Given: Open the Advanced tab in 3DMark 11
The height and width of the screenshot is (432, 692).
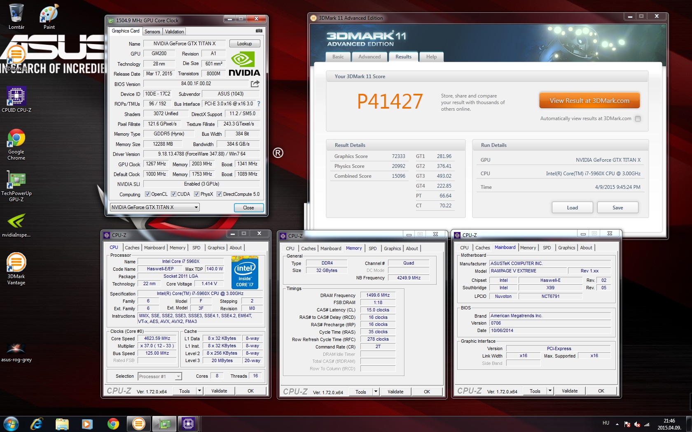Looking at the screenshot, I should 369,57.
